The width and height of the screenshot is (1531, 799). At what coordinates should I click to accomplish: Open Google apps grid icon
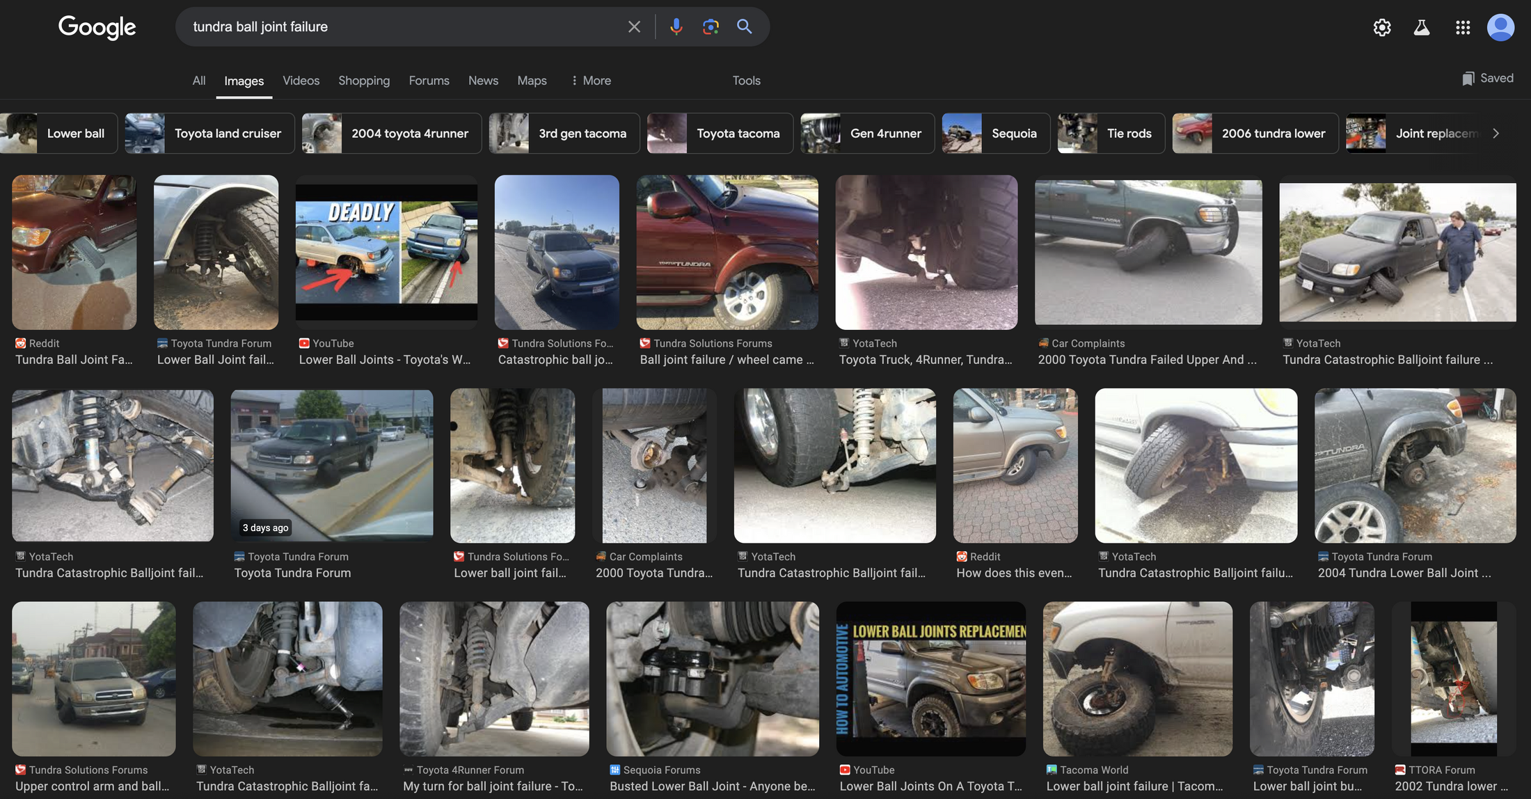(x=1463, y=27)
